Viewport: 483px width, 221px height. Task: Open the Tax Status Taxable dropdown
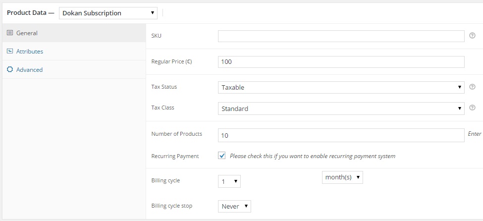[341, 87]
